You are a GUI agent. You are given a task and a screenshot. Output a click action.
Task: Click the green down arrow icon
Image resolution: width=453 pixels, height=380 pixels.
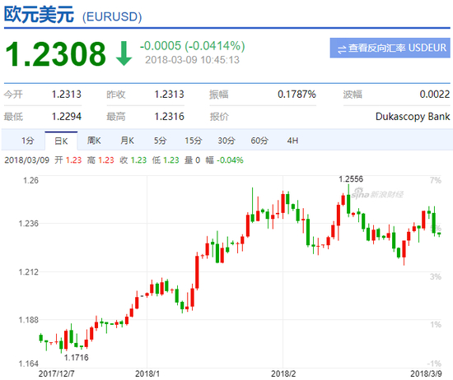124,53
